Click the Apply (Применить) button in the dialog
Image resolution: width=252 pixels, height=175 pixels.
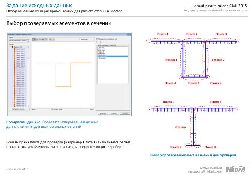tap(103, 114)
